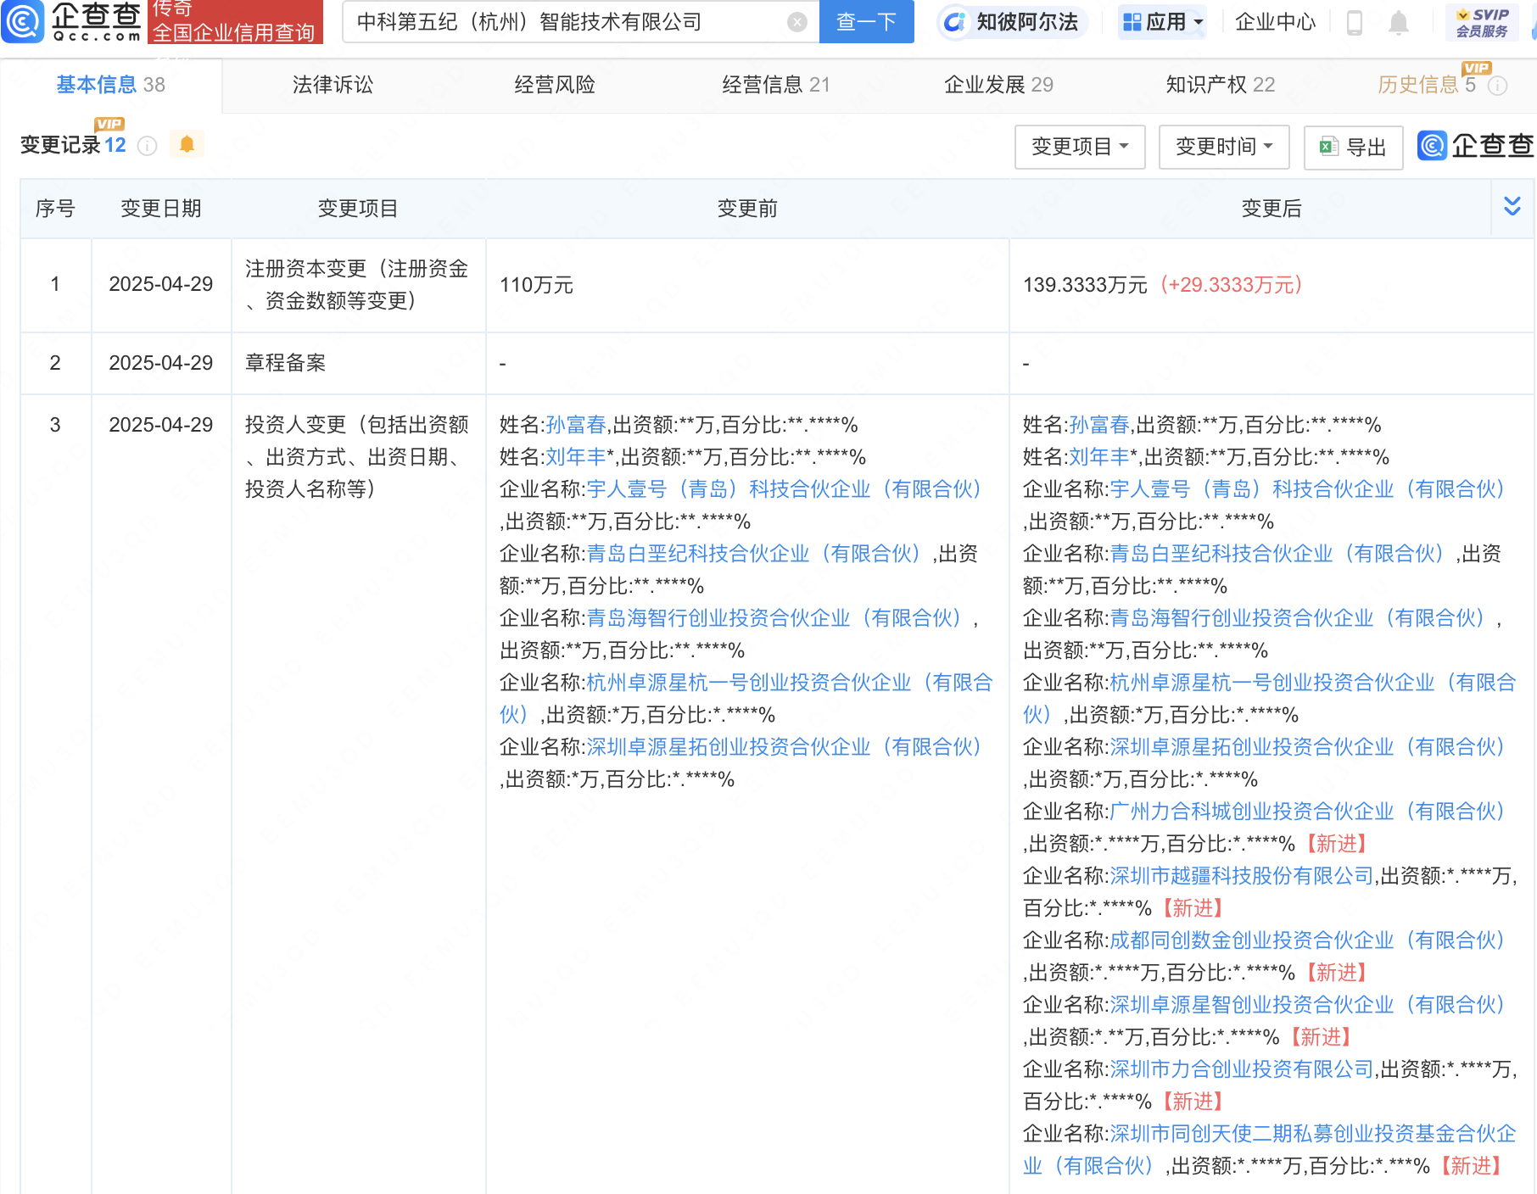1537x1194 pixels.
Task: Open 深圳市越疆科技股份有限公司 link
Action: click(1242, 876)
